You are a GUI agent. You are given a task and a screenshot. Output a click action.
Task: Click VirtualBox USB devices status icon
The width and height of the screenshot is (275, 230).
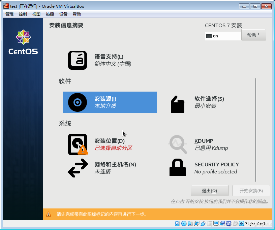click(203, 223)
